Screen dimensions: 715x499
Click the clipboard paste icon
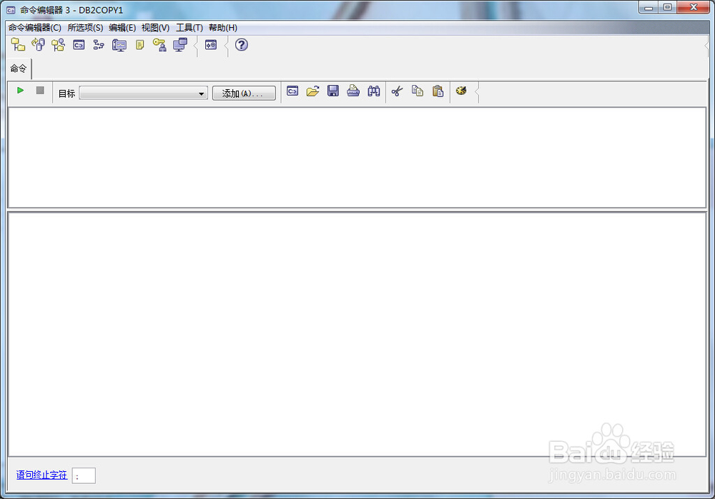coord(438,91)
